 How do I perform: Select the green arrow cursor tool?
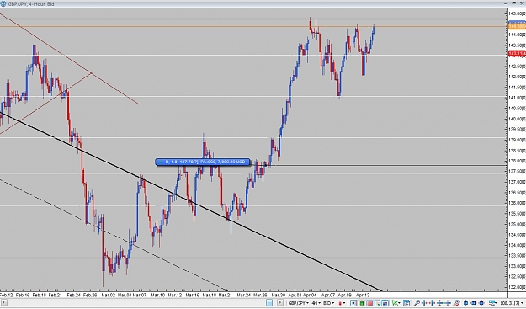pos(395,303)
